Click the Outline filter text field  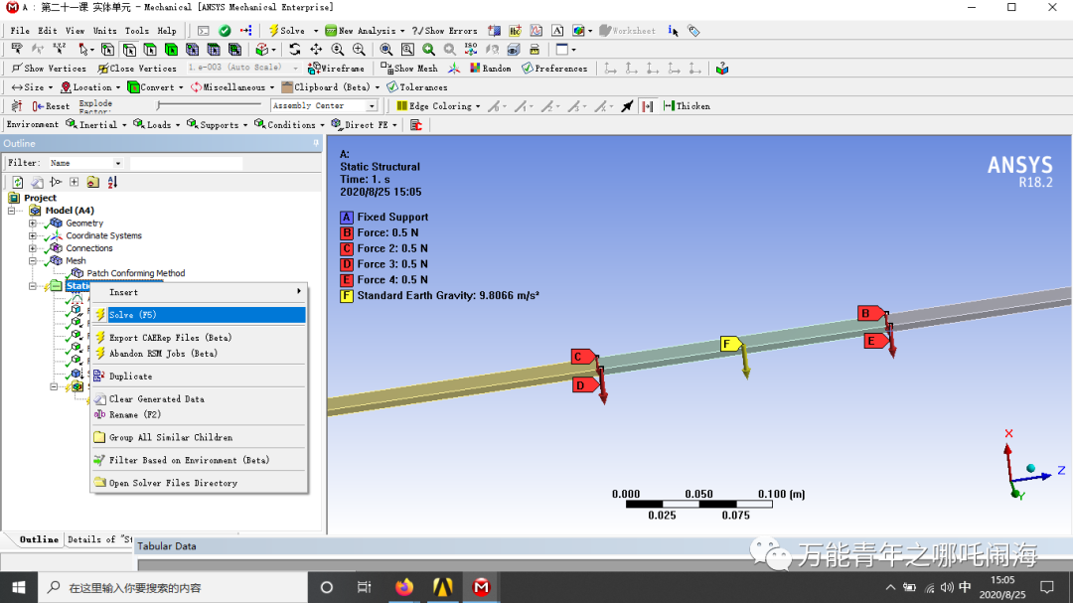pyautogui.click(x=186, y=163)
